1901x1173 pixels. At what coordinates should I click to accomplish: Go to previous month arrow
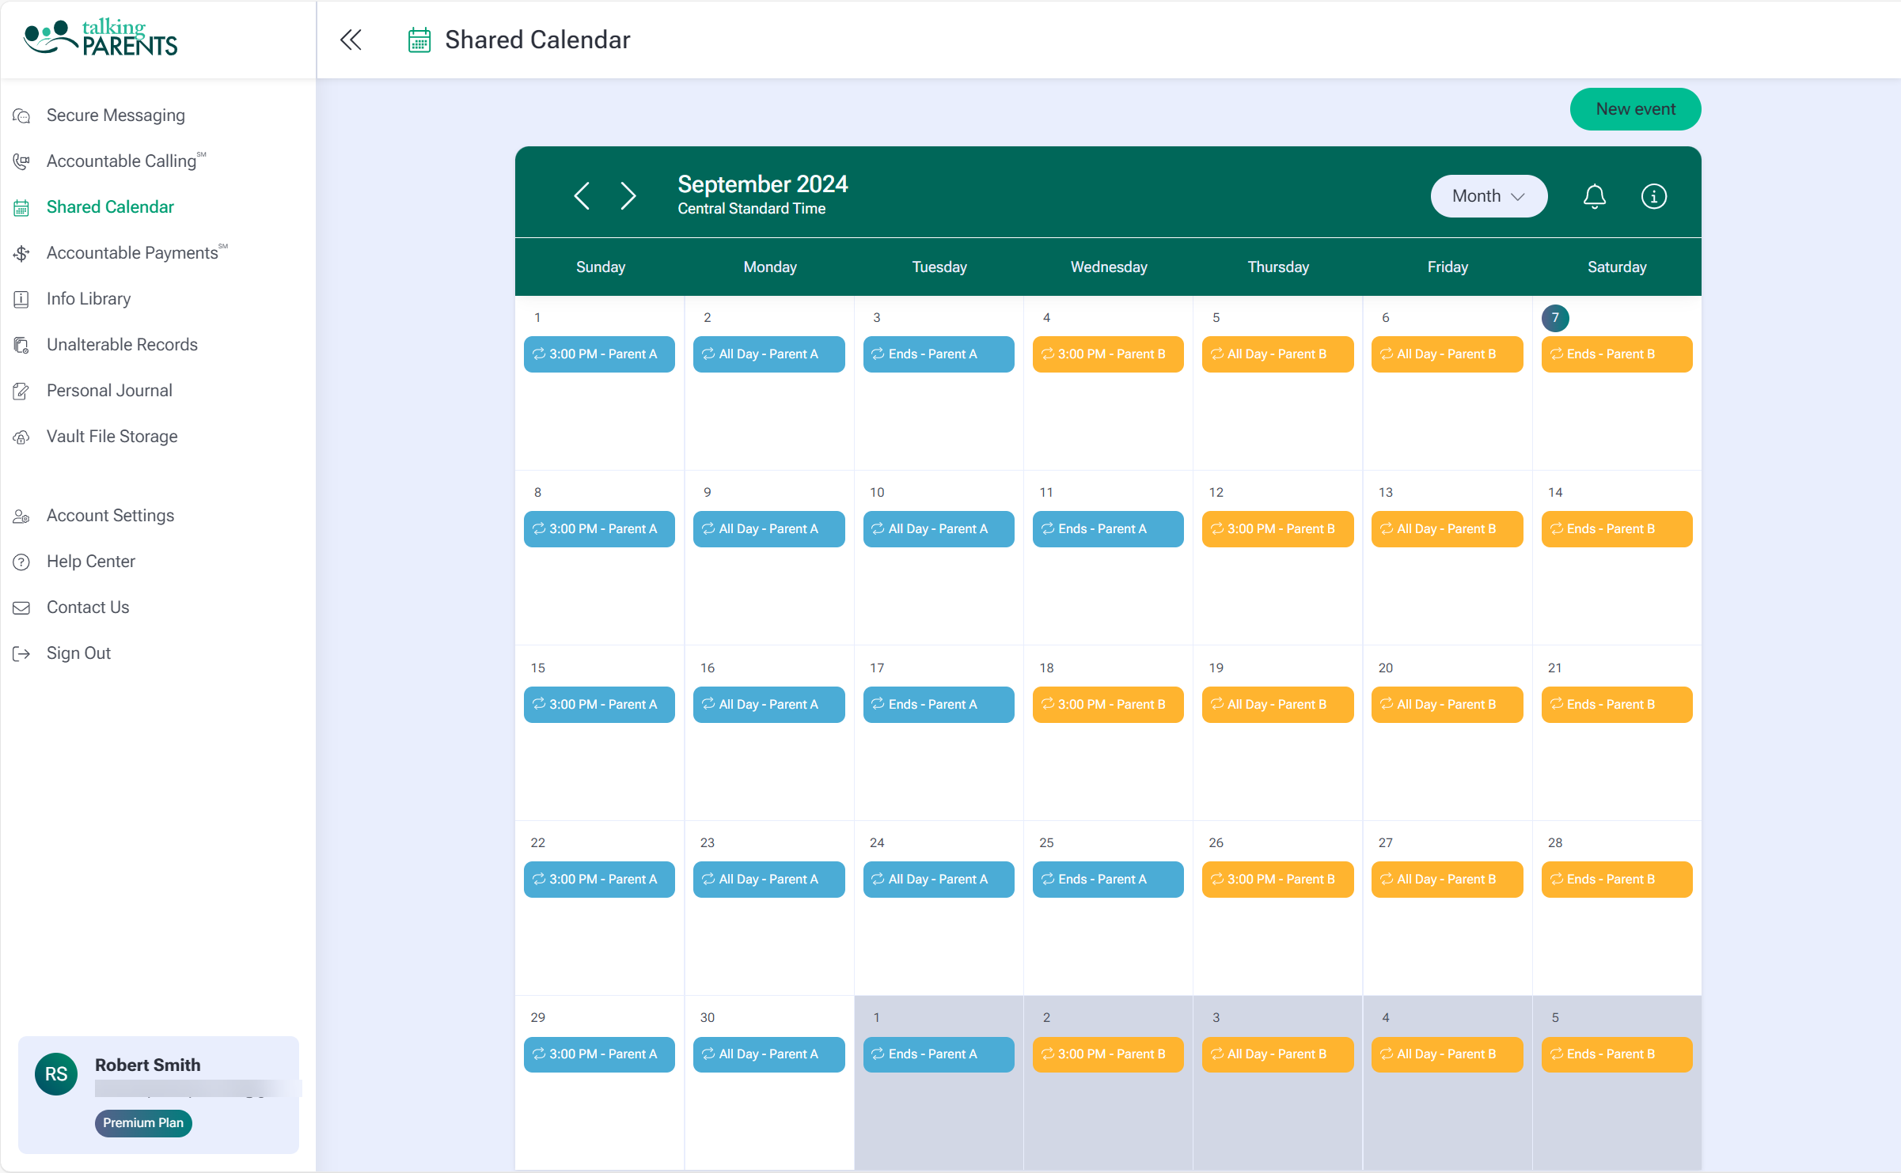(582, 195)
